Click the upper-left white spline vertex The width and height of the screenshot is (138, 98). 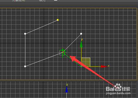(25, 34)
